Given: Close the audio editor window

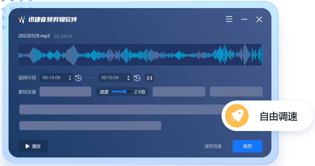Looking at the screenshot, I should (259, 19).
